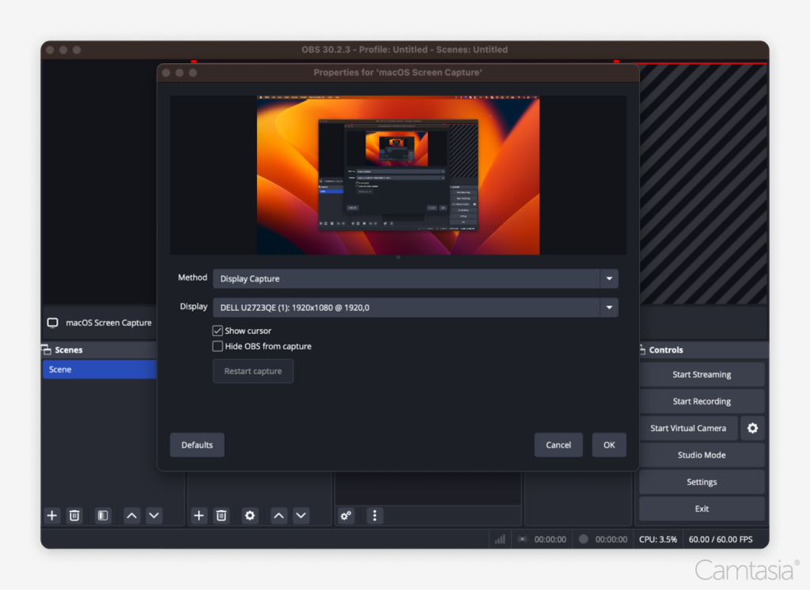Close the Properties dialog with red button

pos(166,73)
